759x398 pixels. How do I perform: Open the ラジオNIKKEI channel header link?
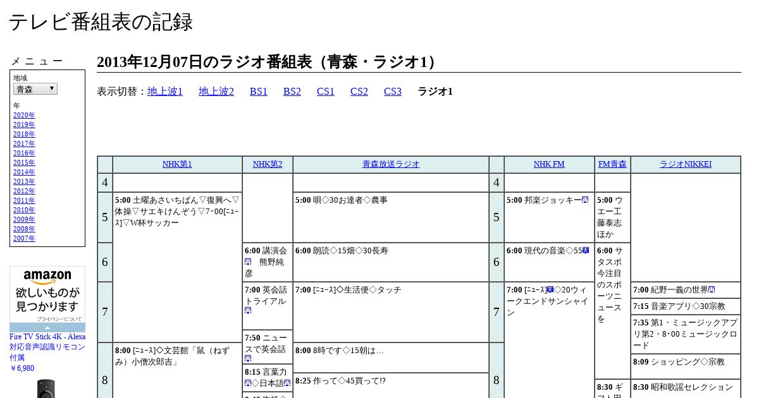686,164
